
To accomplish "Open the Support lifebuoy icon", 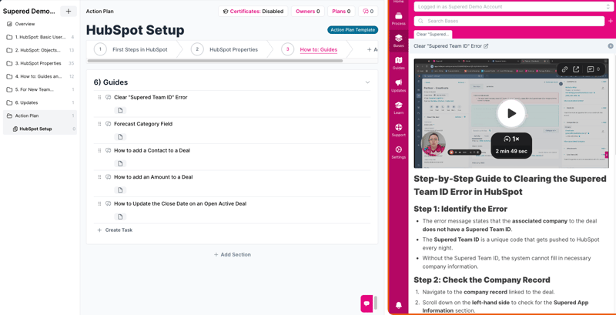I will tap(398, 130).
